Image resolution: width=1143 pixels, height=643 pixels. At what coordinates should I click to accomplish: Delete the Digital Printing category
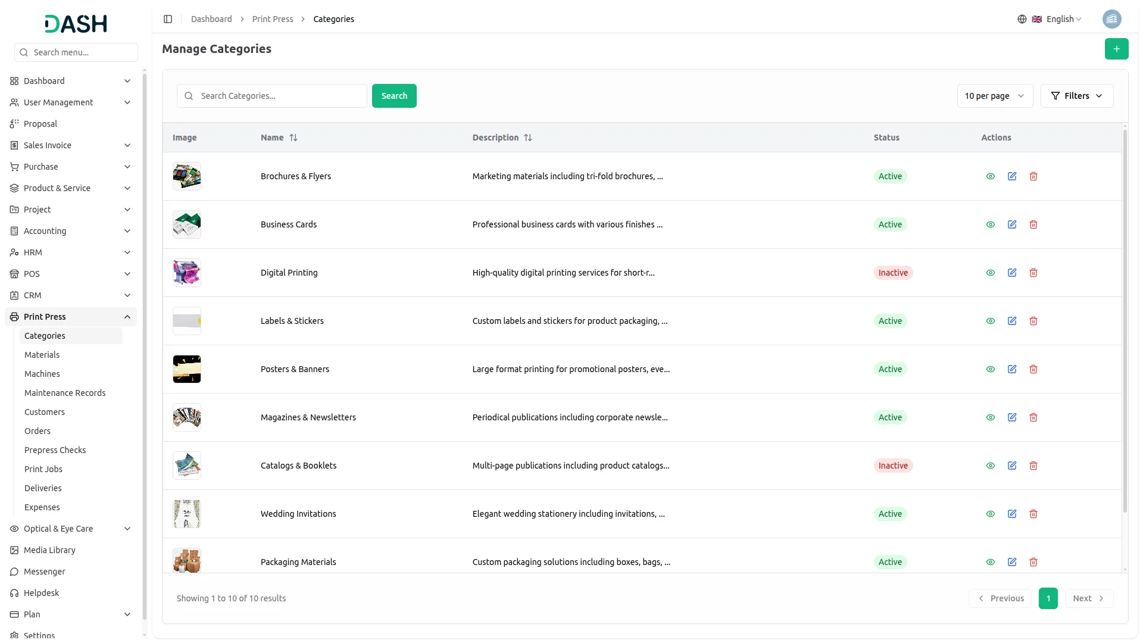1033,273
